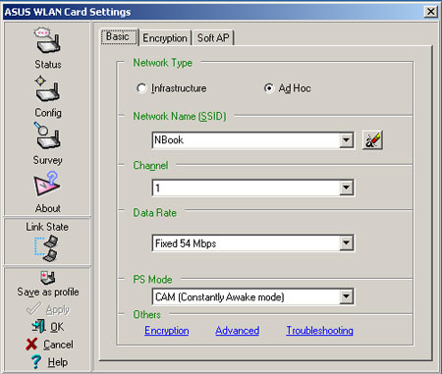Expand the Network Name SSID dropdown arrow

click(346, 140)
